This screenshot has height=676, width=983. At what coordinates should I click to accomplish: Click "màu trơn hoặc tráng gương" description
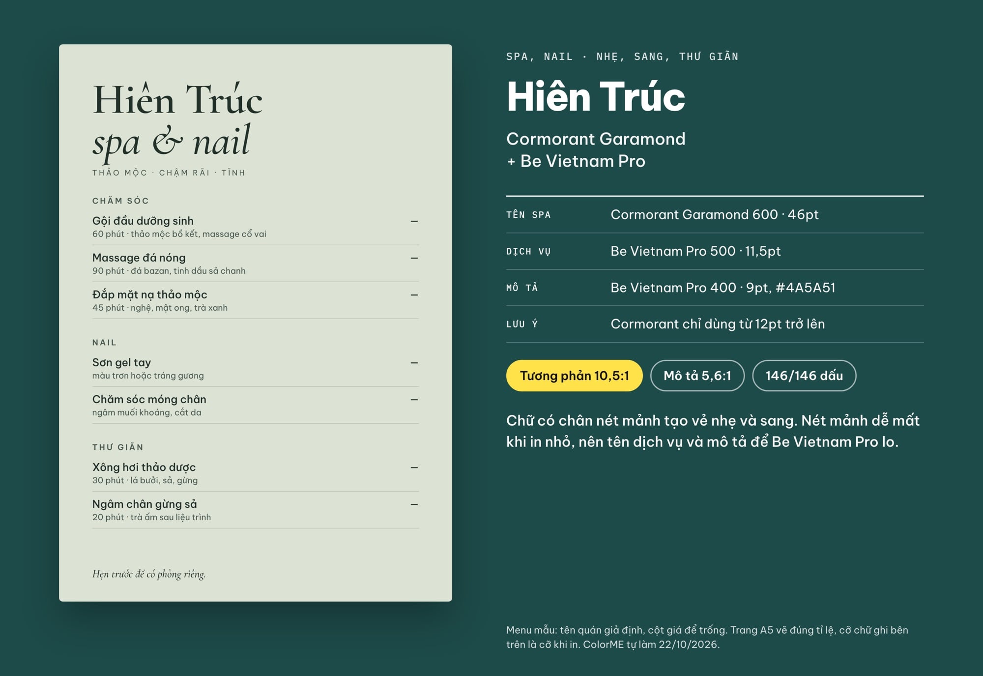(x=148, y=376)
